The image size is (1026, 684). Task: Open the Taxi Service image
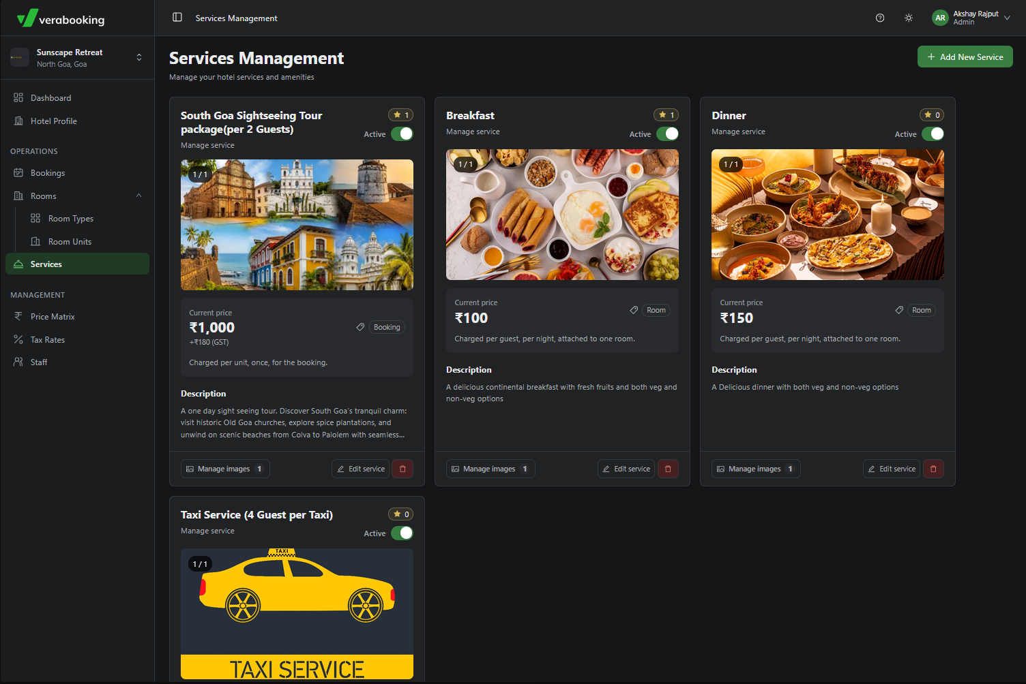[297, 614]
